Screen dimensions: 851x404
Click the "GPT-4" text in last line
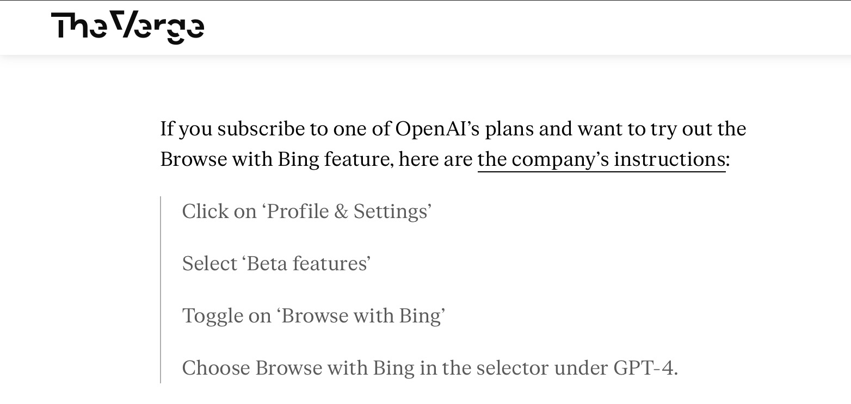tap(644, 368)
